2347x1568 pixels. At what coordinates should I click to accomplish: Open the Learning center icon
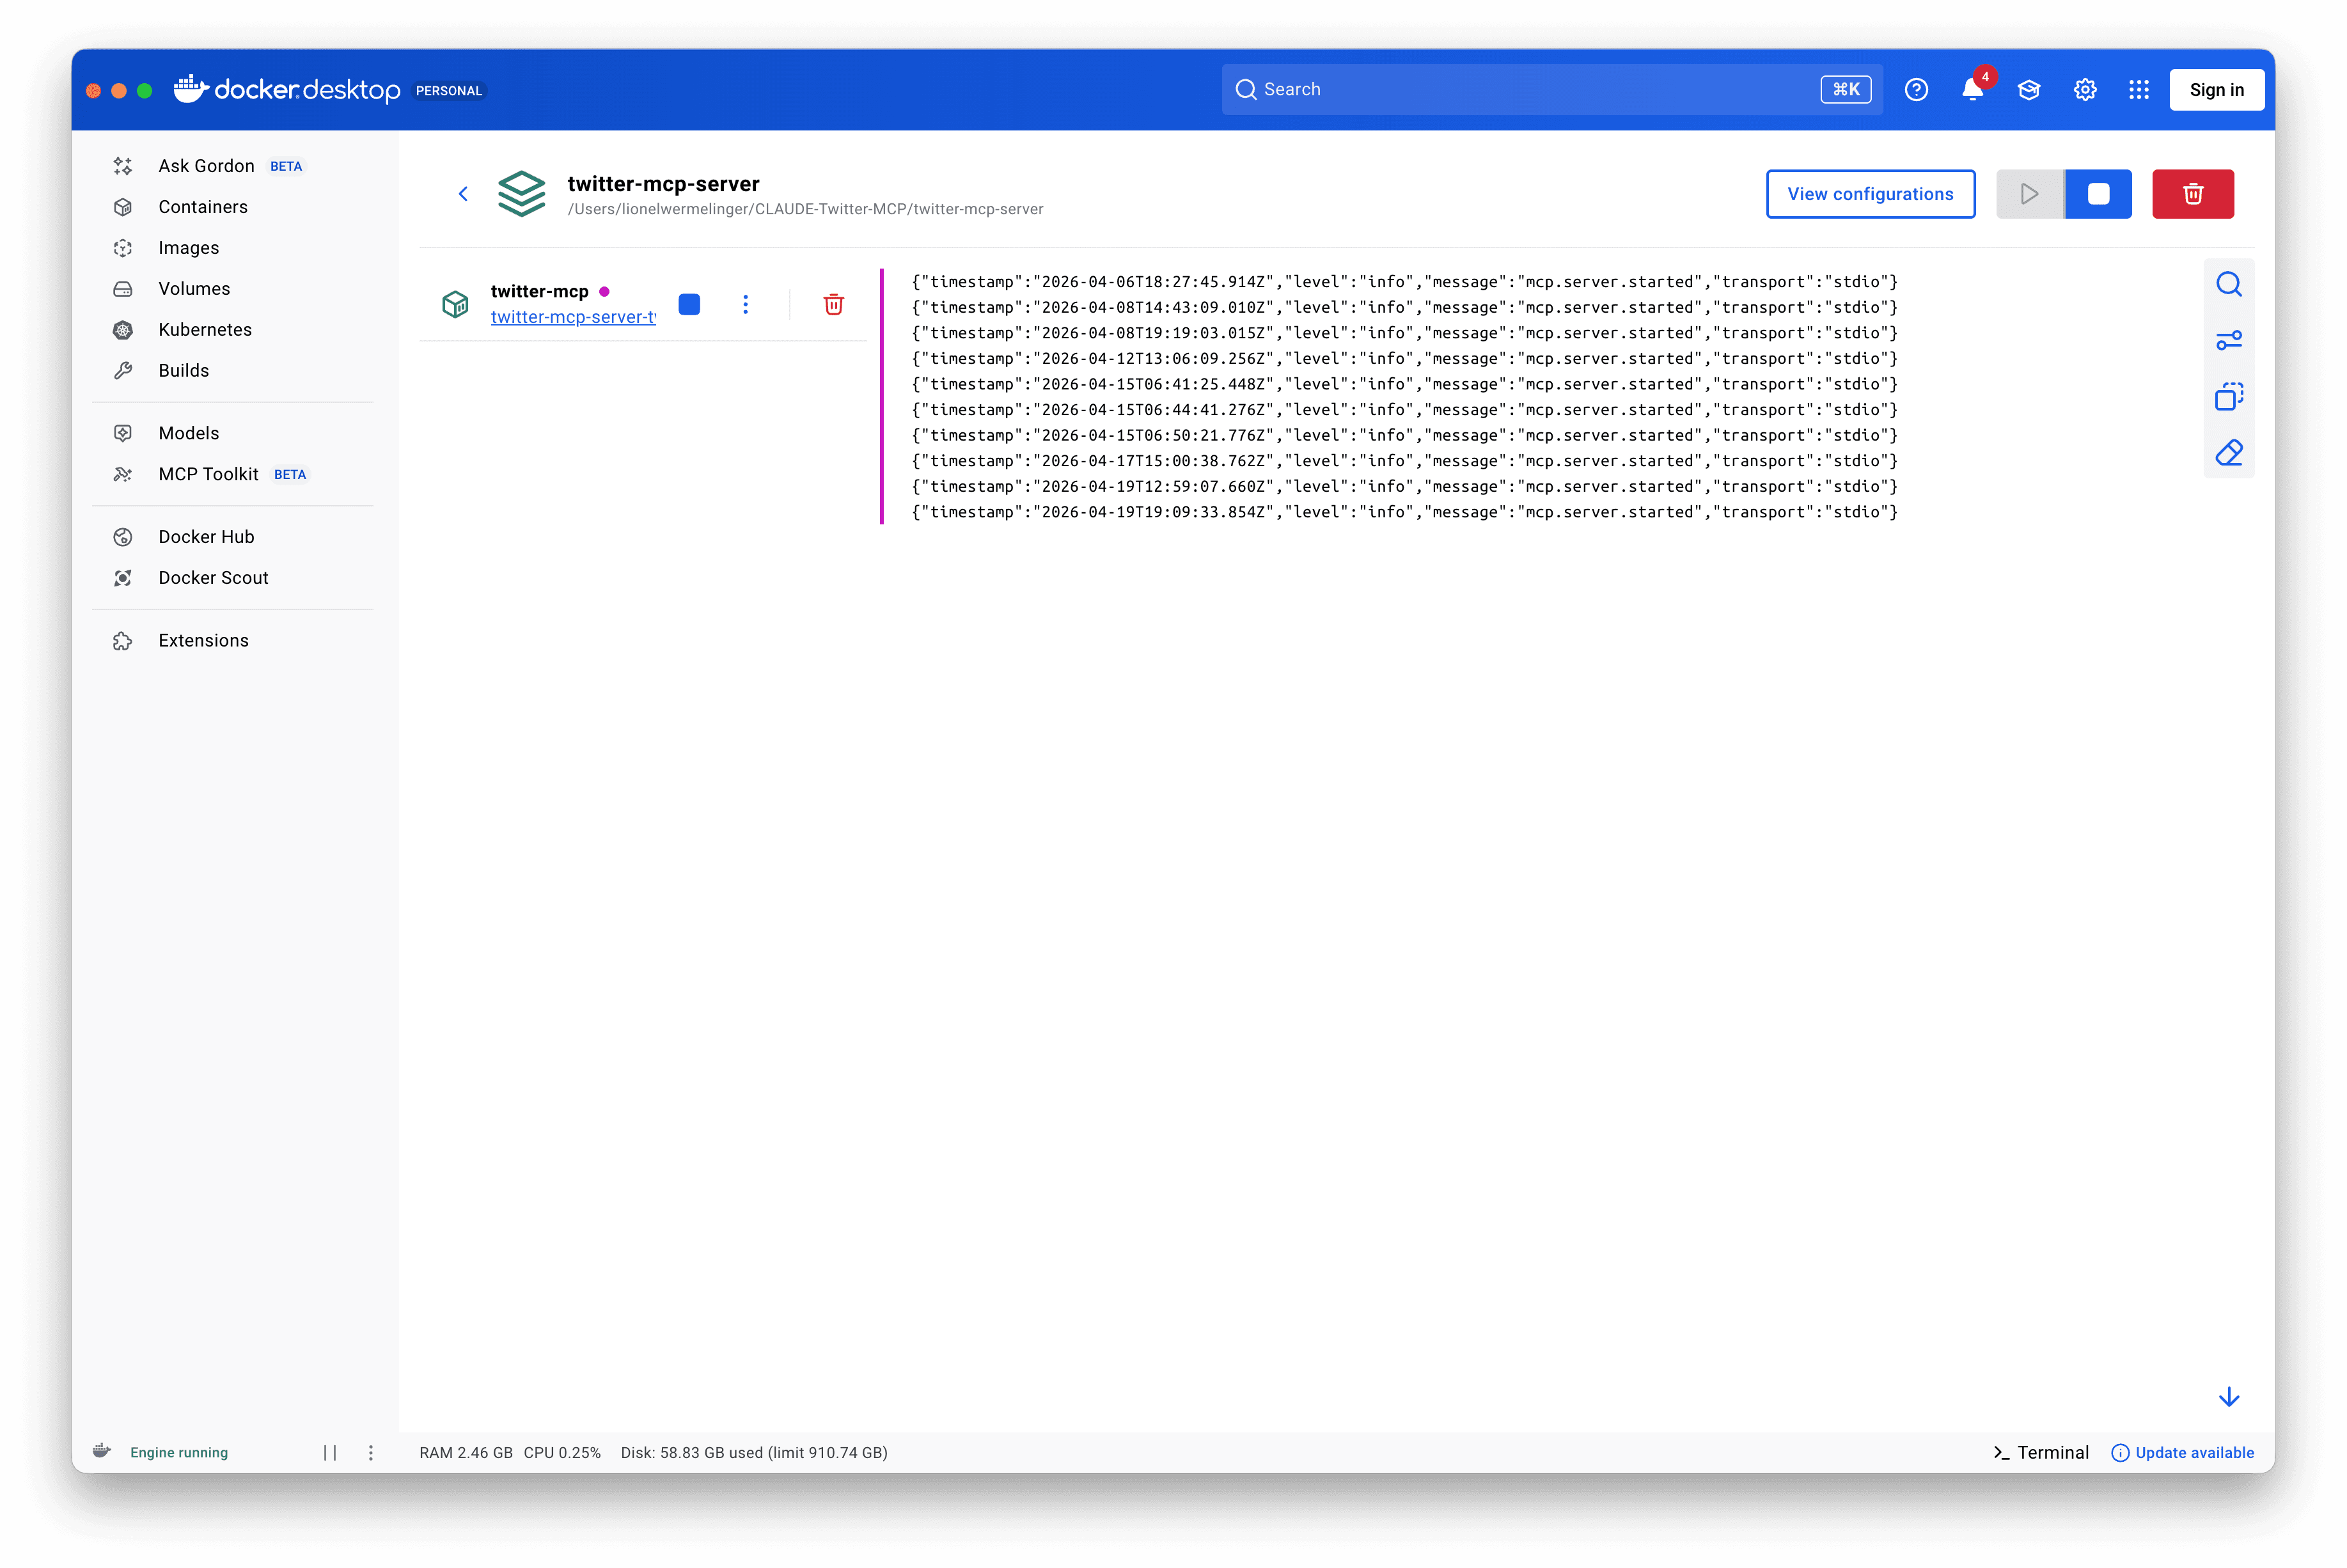[2028, 90]
